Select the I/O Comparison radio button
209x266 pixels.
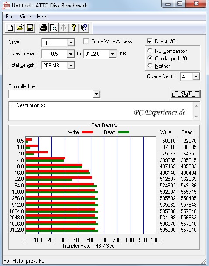coord(150,51)
